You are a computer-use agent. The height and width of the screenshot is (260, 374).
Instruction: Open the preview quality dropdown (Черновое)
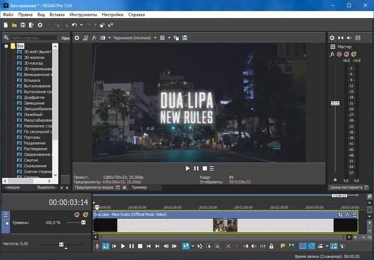click(134, 38)
